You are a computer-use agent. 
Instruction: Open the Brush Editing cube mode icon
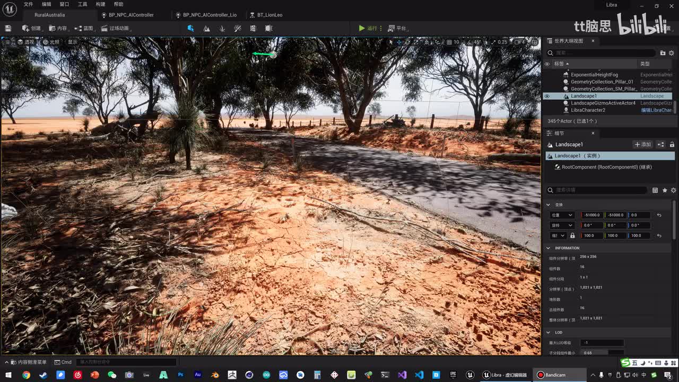tap(268, 28)
